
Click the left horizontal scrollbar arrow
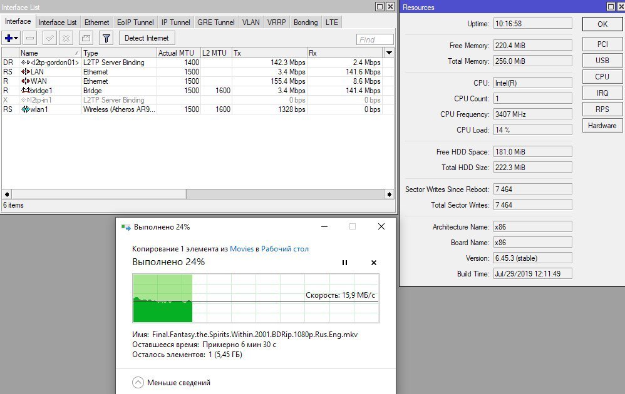tap(7, 194)
